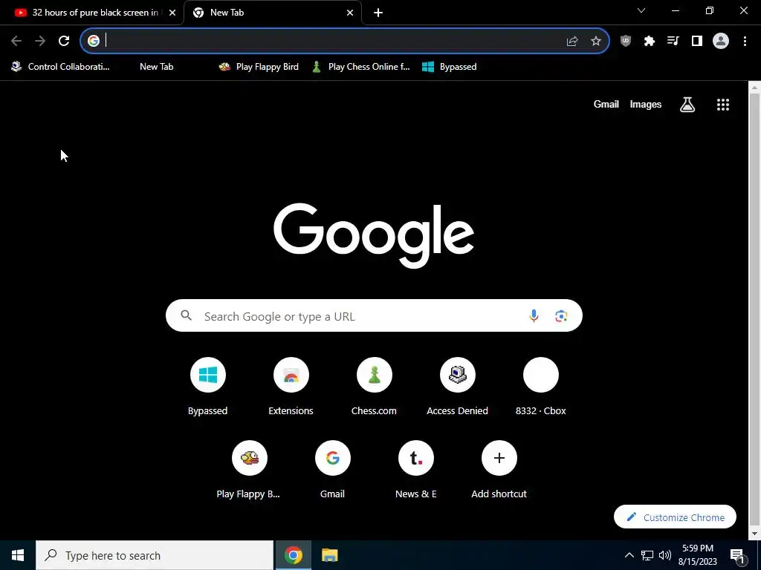The height and width of the screenshot is (570, 761).
Task: Click the Google logo
Action: [374, 235]
